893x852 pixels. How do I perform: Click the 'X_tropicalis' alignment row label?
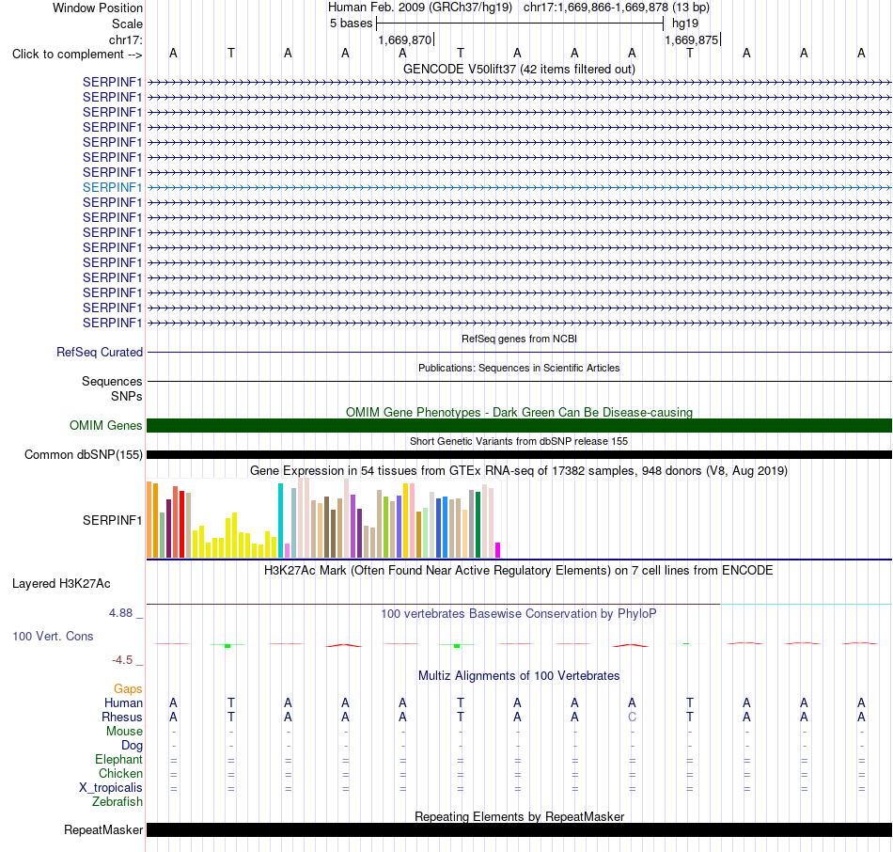[111, 788]
